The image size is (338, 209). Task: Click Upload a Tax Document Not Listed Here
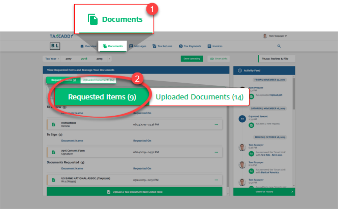pos(135,192)
